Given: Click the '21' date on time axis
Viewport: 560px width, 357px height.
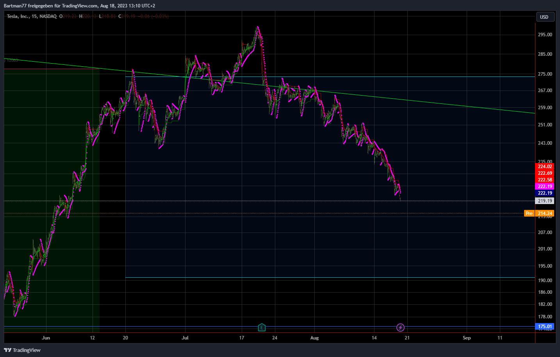Looking at the screenshot, I should 407,338.
